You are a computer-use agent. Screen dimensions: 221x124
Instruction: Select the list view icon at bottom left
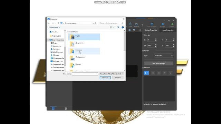[x=66, y=108]
